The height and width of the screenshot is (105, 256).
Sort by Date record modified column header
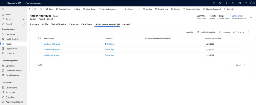click(214, 38)
